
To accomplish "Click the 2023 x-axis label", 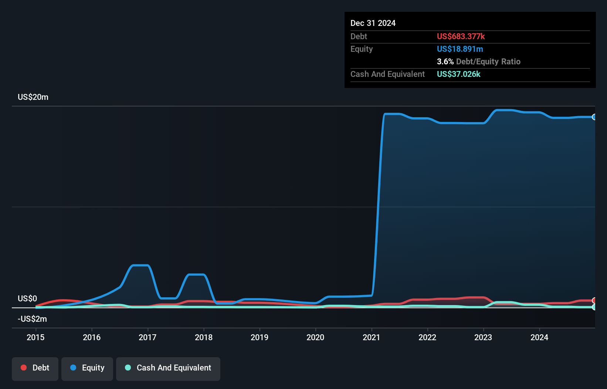I will (483, 337).
